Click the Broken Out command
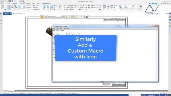The height and width of the screenshot is (96, 171). coord(37,10)
